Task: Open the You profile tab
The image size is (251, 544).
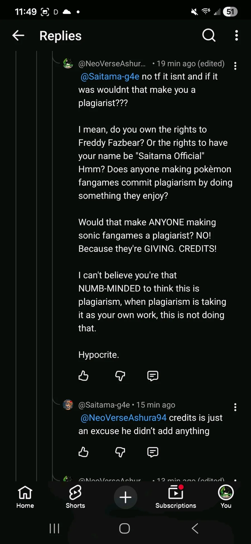Action: click(x=226, y=497)
